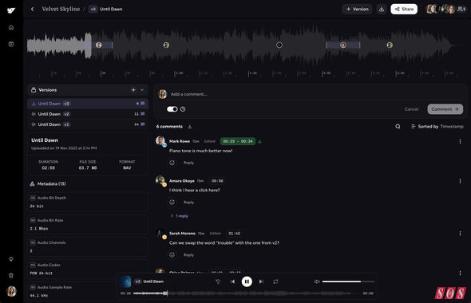Open the more options menu on Amara Okoye's comment
471x303 pixels.
(460, 181)
